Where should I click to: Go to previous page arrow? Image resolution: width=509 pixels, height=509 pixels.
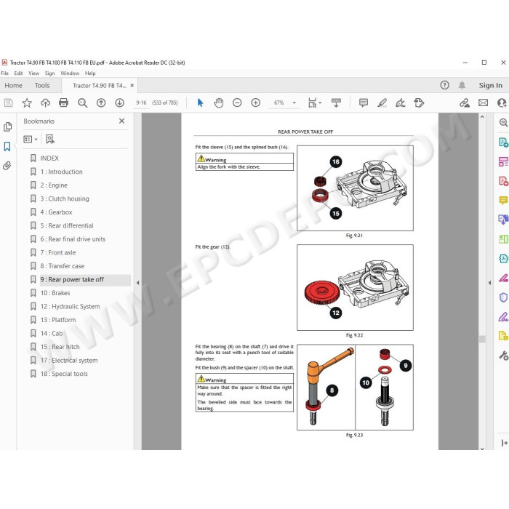[x=101, y=103]
